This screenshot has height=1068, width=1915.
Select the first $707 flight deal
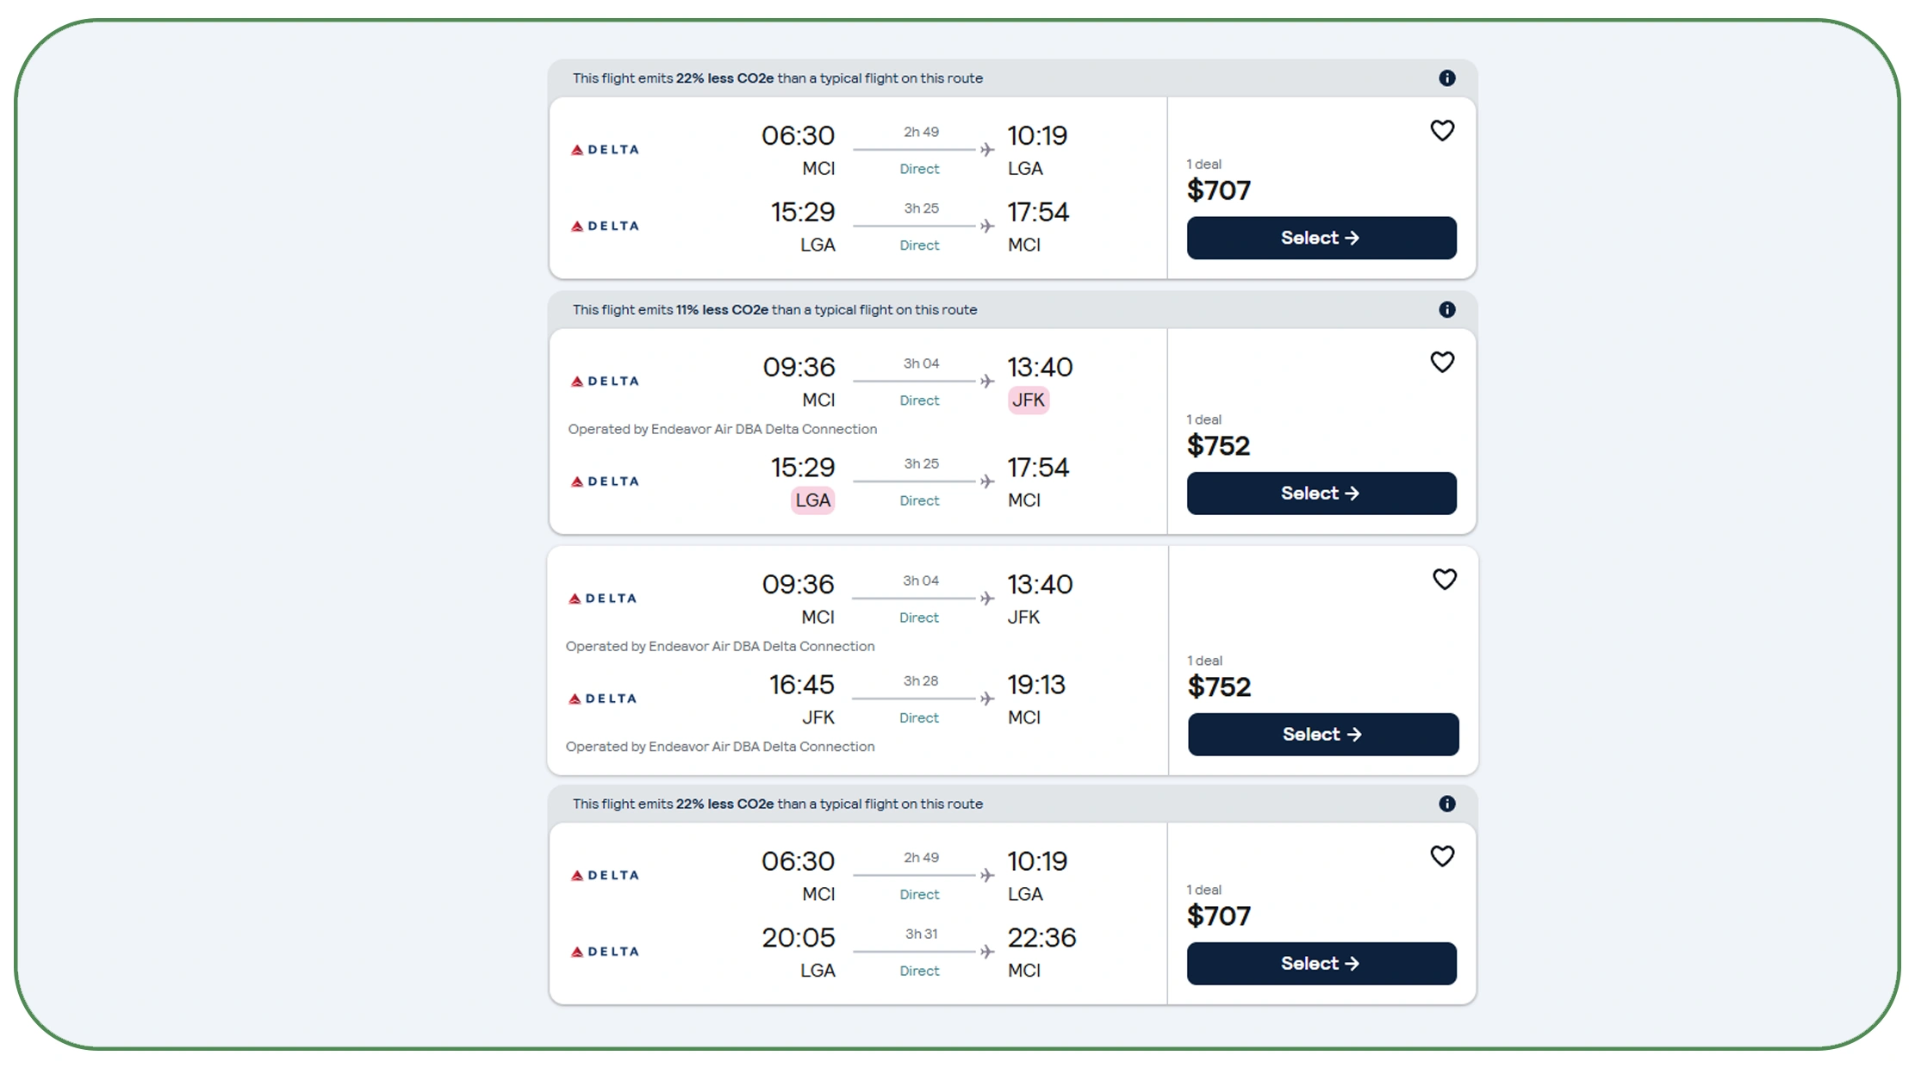point(1321,238)
